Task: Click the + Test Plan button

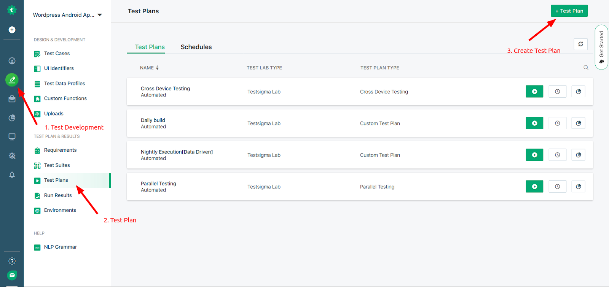Action: pyautogui.click(x=569, y=11)
